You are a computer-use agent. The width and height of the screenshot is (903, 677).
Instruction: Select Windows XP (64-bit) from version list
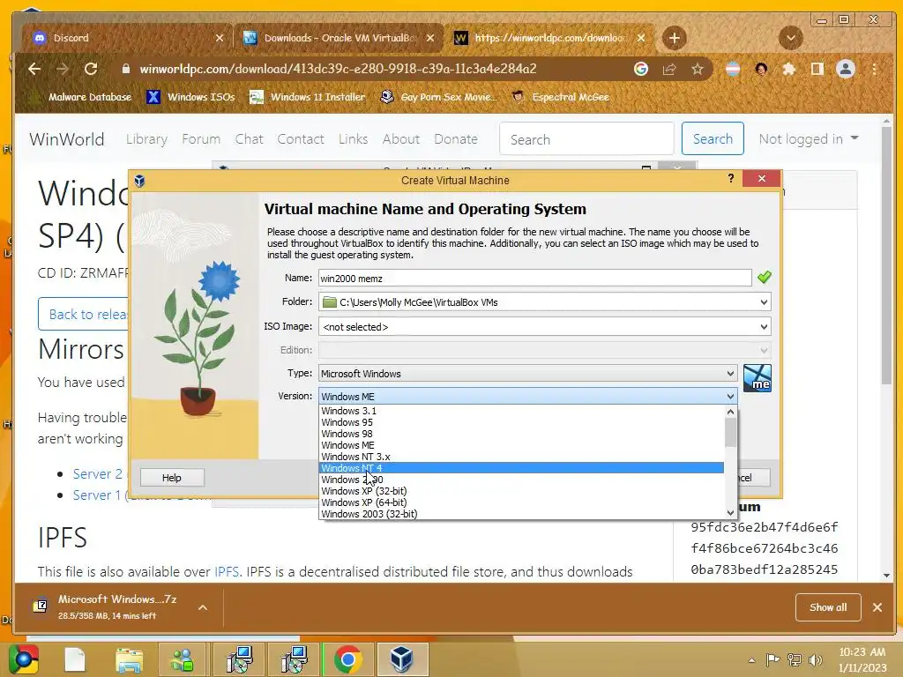[x=521, y=502]
